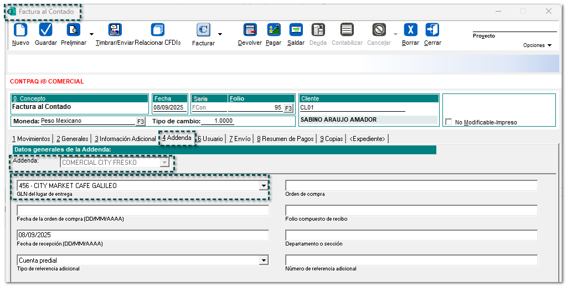Screen dimensions: 567x287
Task: Close the form using Cerrar icon
Action: tap(432, 30)
